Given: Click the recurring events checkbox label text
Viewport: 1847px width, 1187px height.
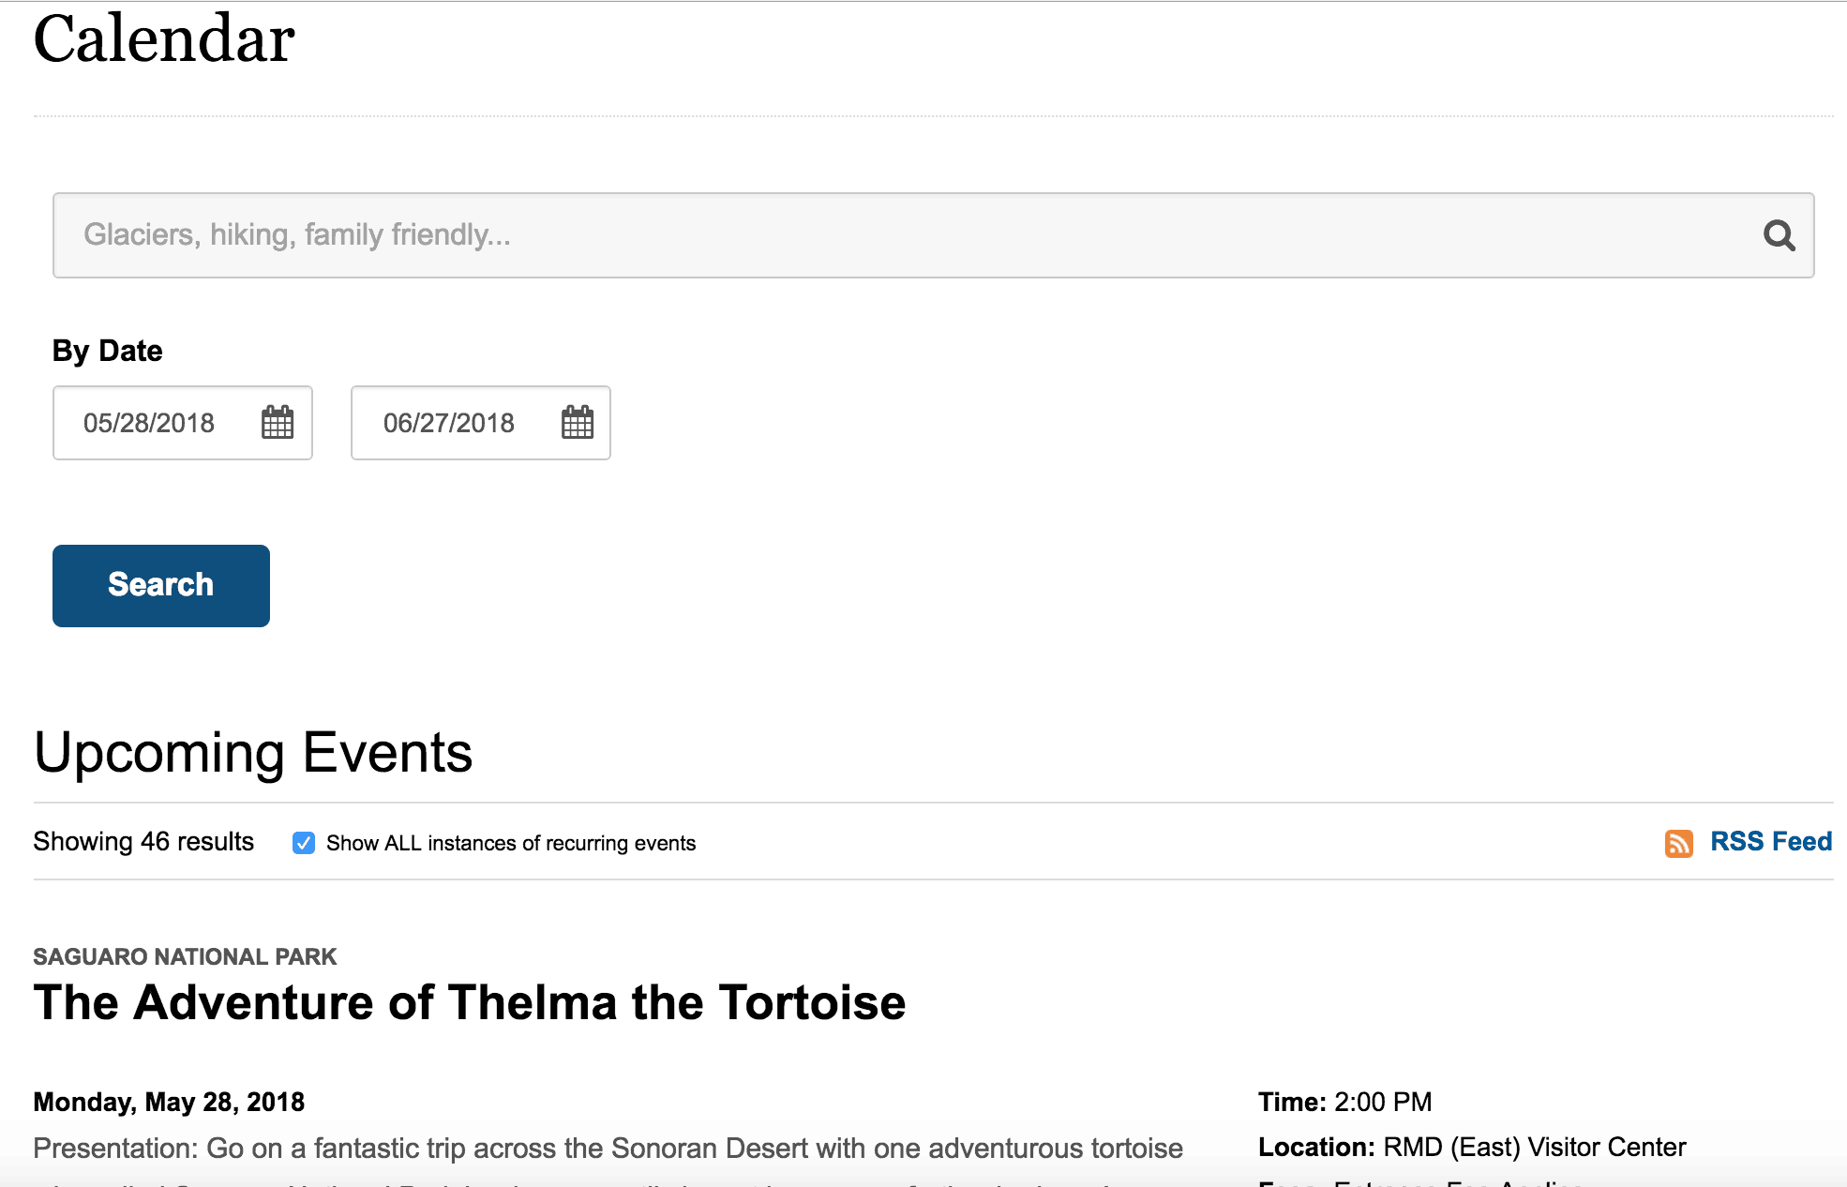Looking at the screenshot, I should (x=511, y=843).
